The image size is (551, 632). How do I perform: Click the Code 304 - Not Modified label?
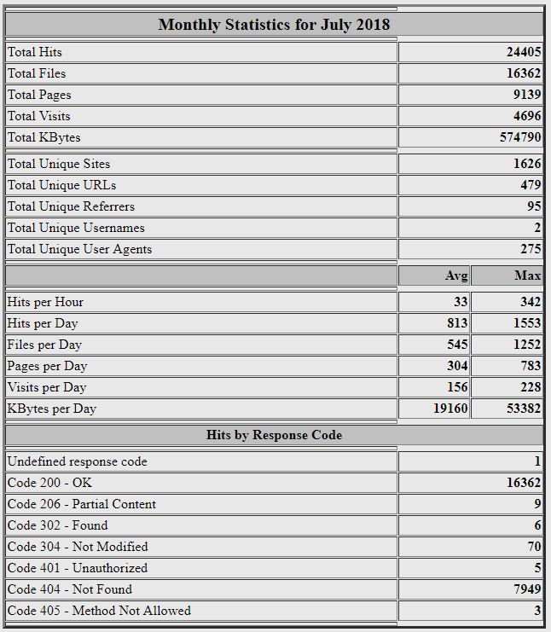point(78,547)
